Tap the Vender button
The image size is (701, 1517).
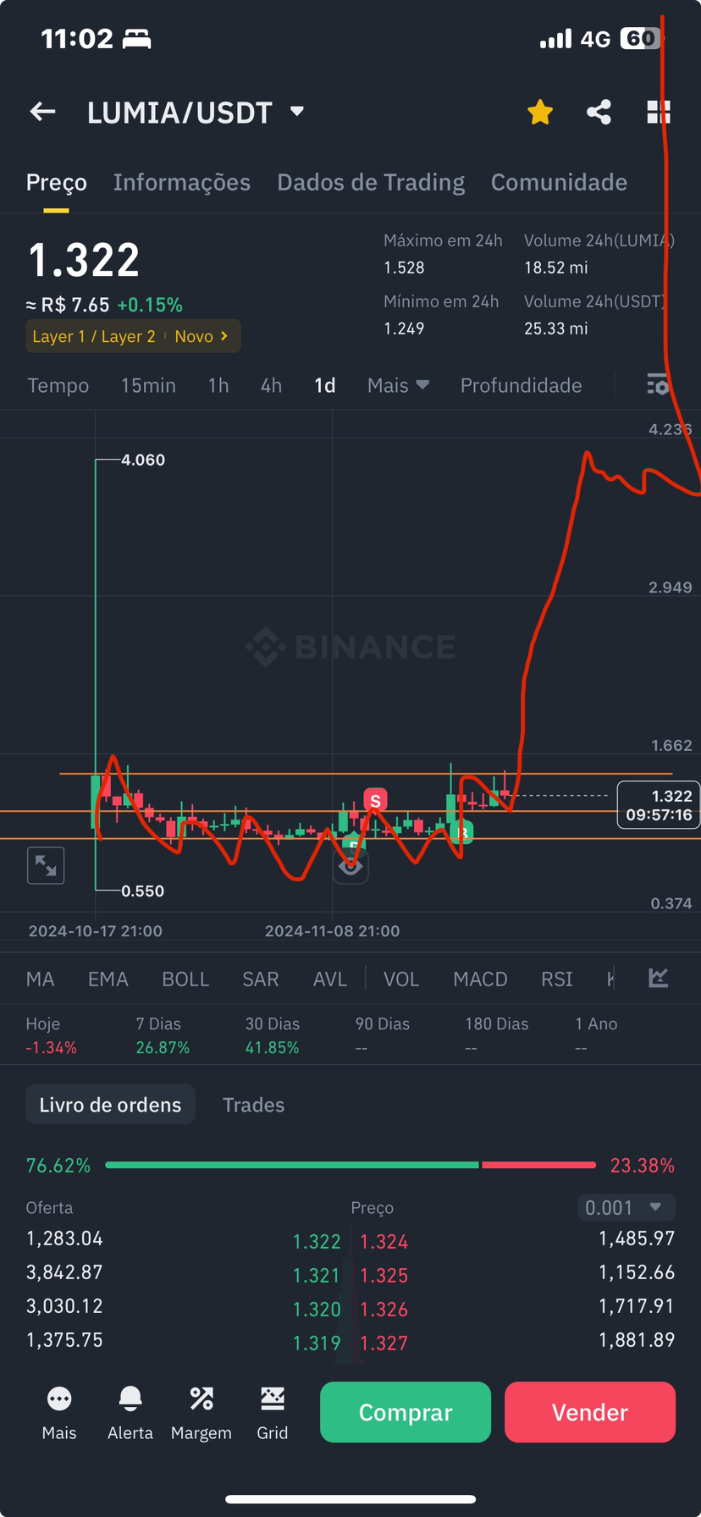point(590,1412)
